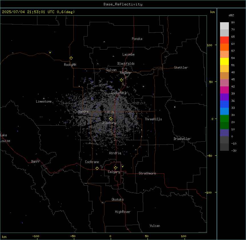Click the yellow diamond marker between Olds and Didsbury
Viewport: 246px width, 240px height.
click(111, 119)
